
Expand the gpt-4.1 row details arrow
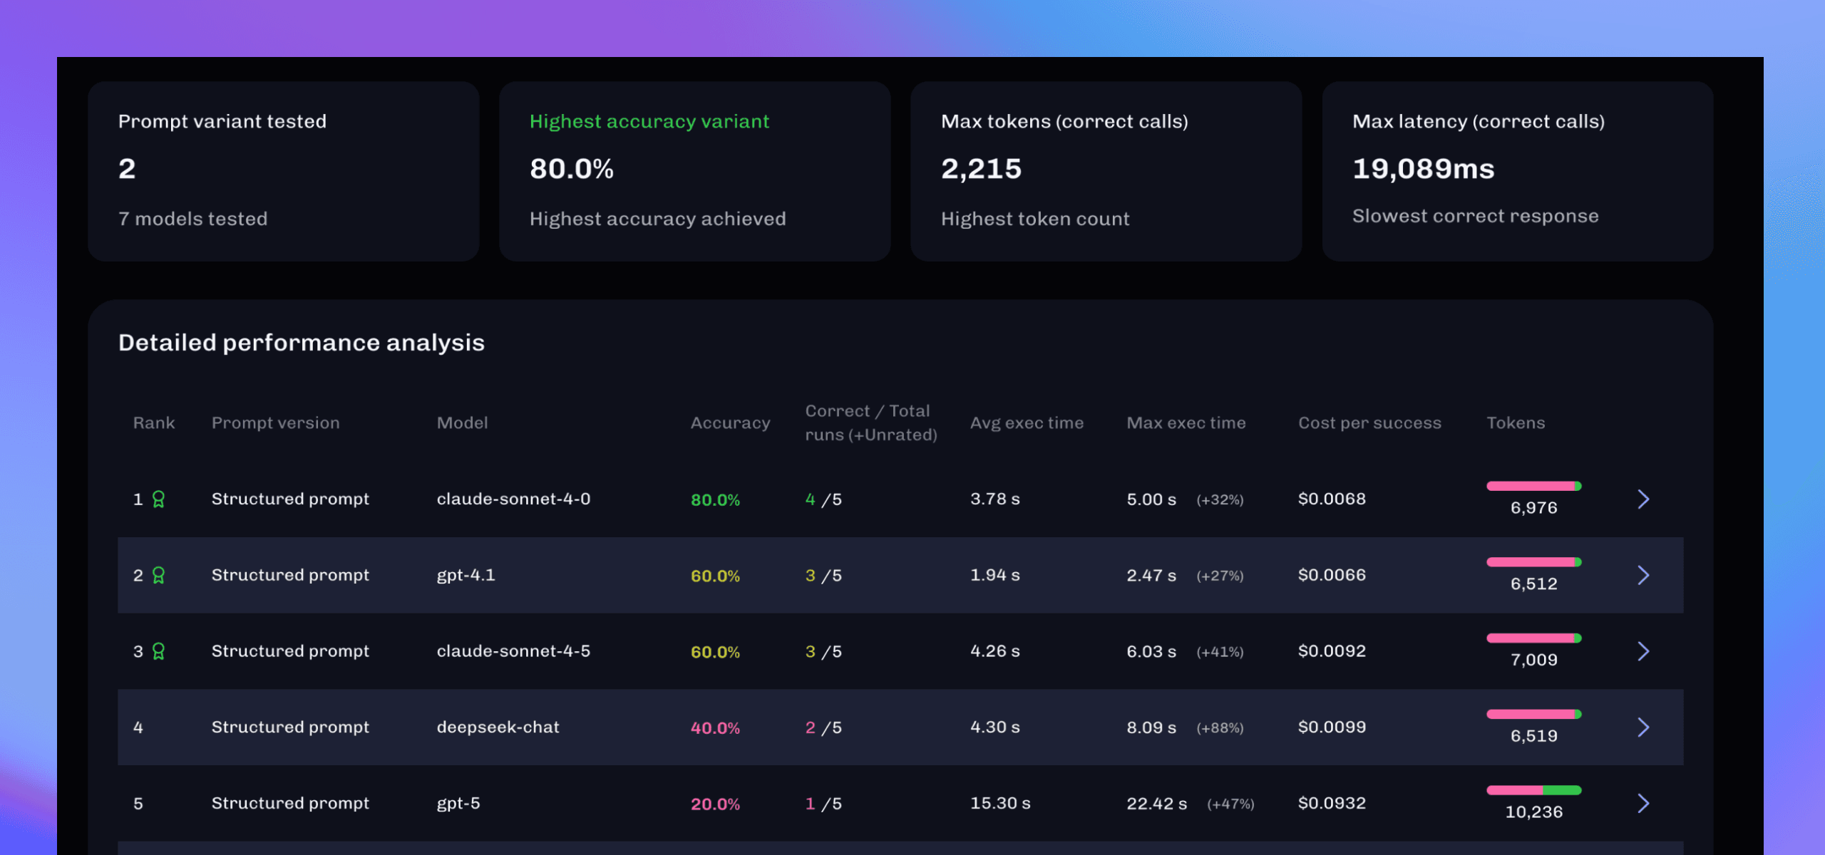[1643, 575]
